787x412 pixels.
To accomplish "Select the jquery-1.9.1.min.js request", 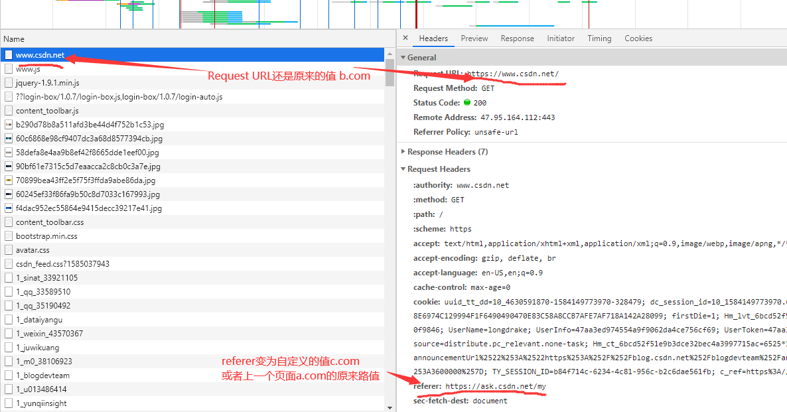I will pos(192,83).
